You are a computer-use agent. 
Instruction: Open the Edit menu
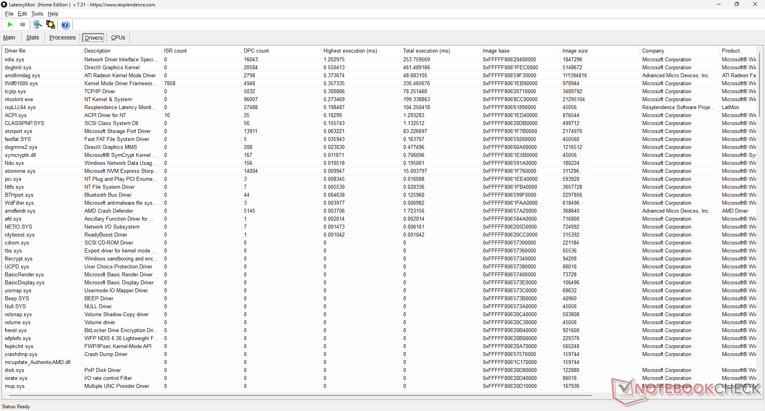click(x=22, y=14)
